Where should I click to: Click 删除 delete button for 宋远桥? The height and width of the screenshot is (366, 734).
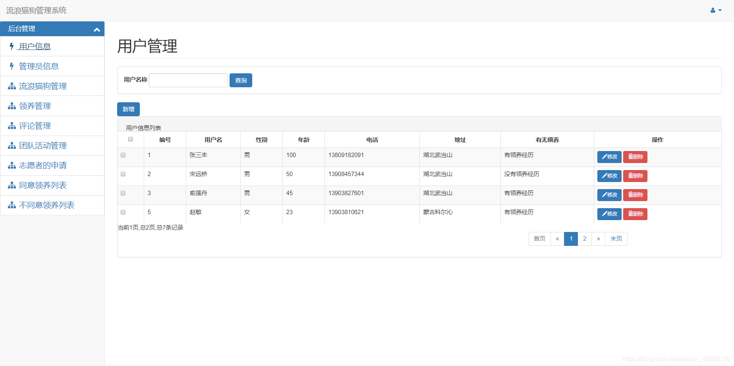635,176
